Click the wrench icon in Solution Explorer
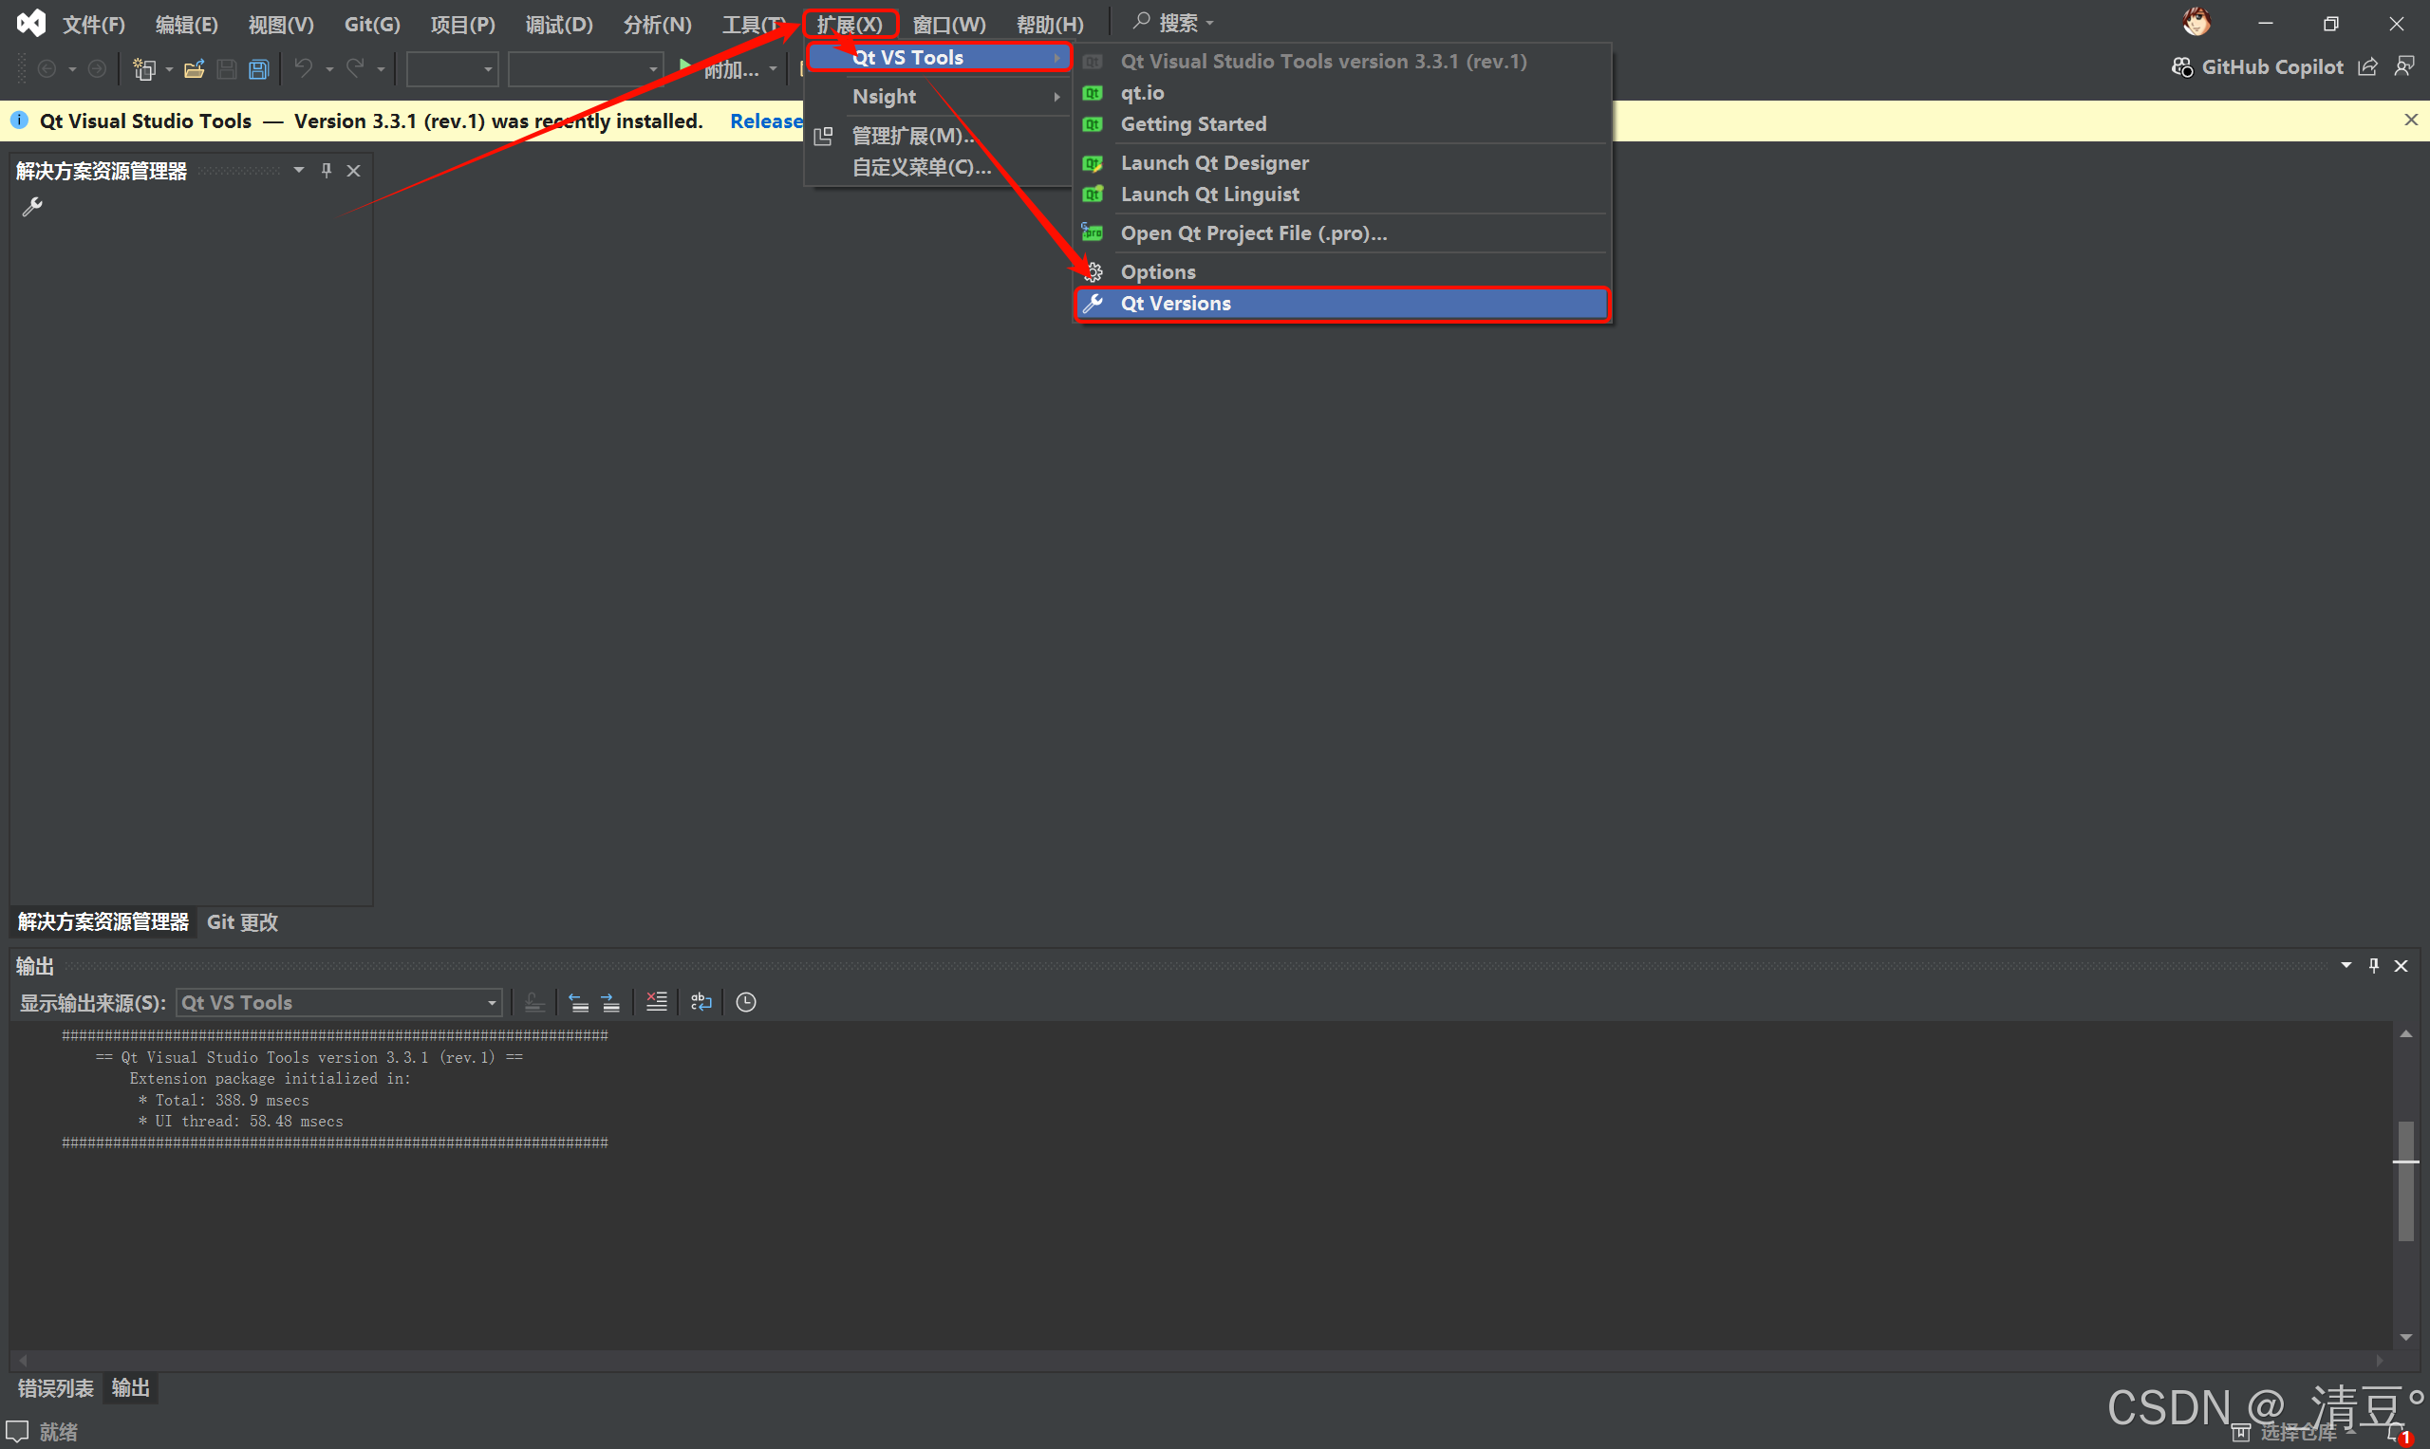 [x=32, y=206]
